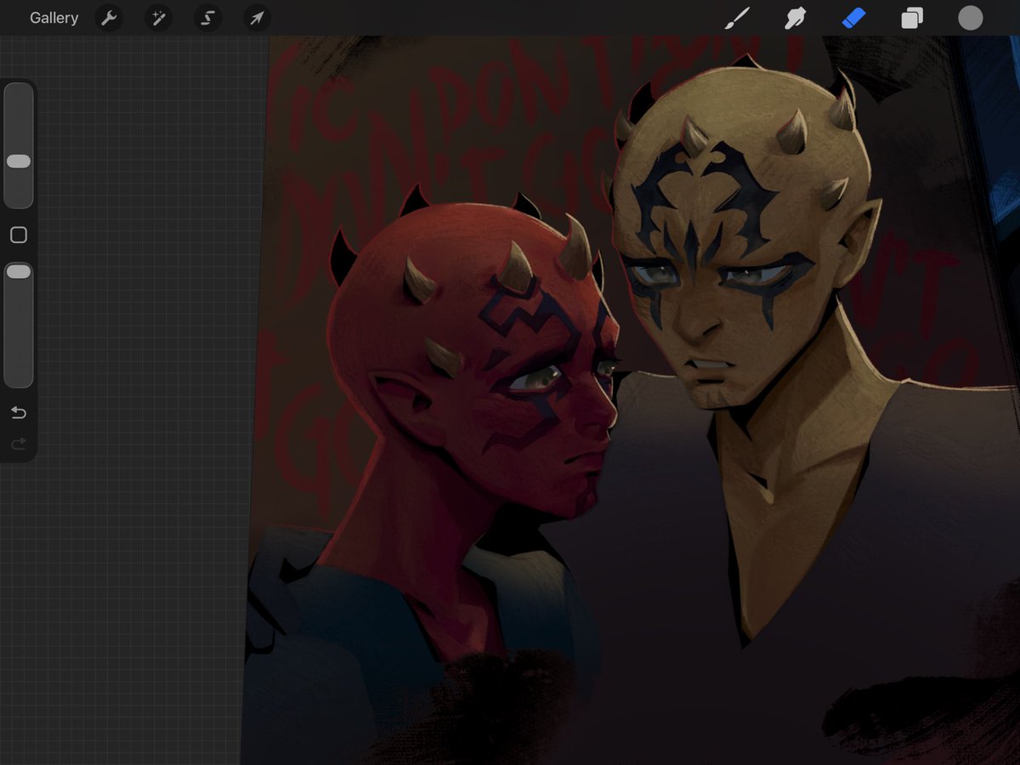The image size is (1020, 765).
Task: Undo the last stroke
Action: coord(19,413)
